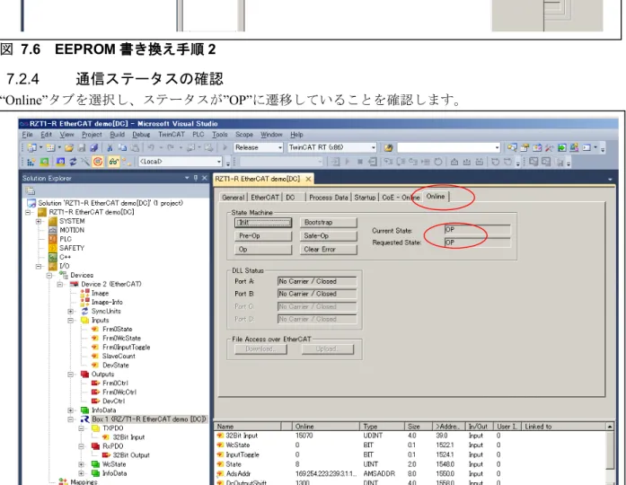Click the DevCtrl output variable icon
Screen dimensions: 626x485
click(95, 401)
